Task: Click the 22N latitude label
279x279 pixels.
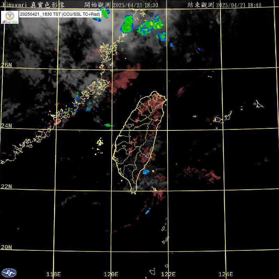Action: coord(6,187)
